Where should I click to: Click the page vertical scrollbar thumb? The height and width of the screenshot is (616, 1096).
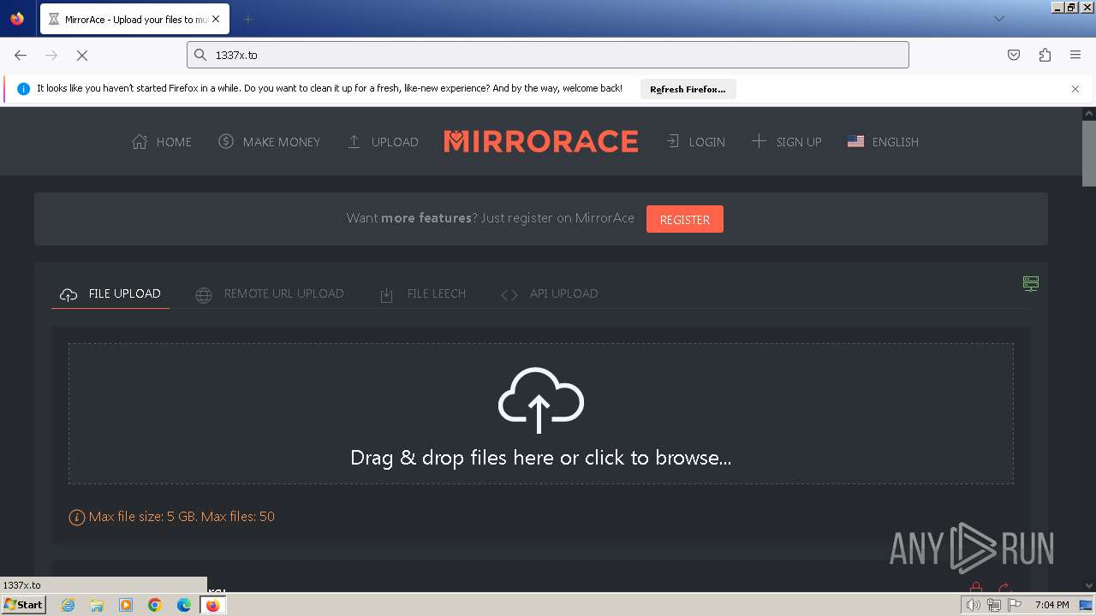coord(1089,152)
